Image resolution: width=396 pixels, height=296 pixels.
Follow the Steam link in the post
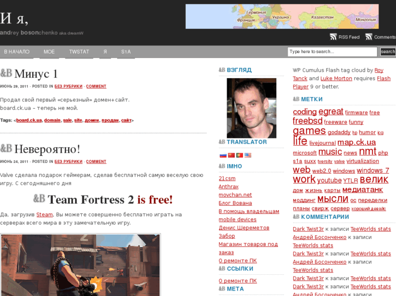(45, 215)
